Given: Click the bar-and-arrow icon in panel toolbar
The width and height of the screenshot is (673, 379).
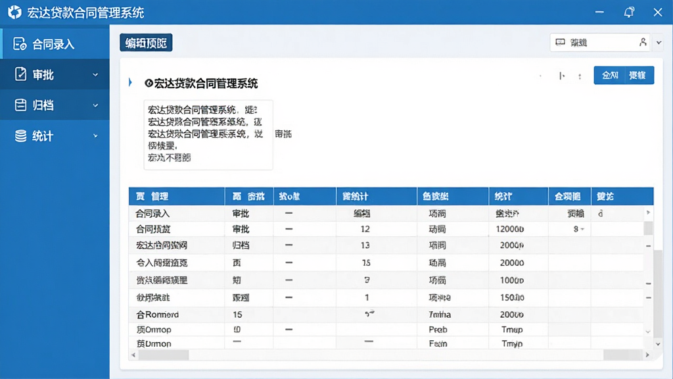Looking at the screenshot, I should coord(561,76).
